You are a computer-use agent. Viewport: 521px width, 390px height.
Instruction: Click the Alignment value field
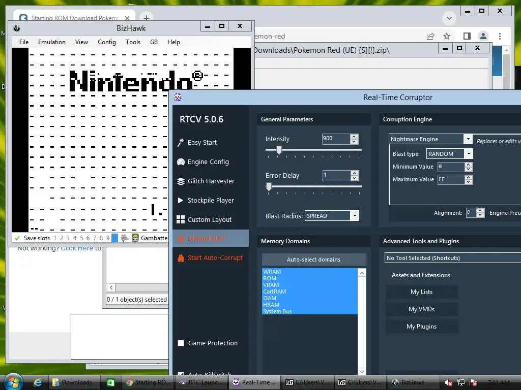tap(471, 213)
